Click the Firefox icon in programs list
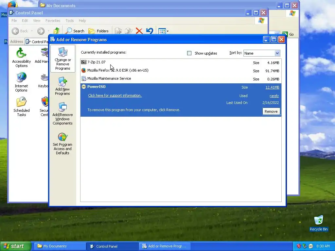The image size is (335, 251). tap(83, 70)
